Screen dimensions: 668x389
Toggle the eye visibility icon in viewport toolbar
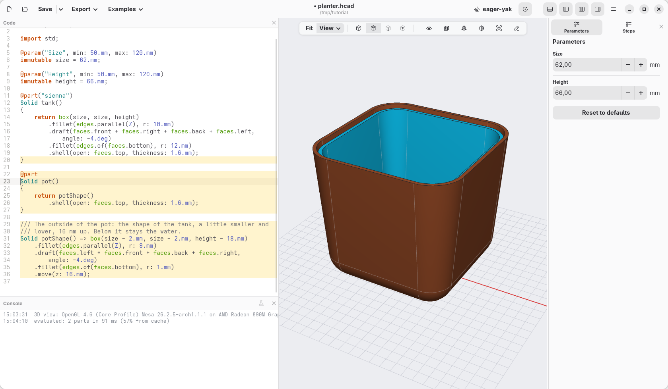point(429,28)
